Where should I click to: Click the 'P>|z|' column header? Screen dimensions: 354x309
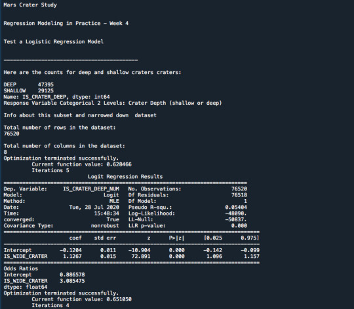(x=176, y=238)
